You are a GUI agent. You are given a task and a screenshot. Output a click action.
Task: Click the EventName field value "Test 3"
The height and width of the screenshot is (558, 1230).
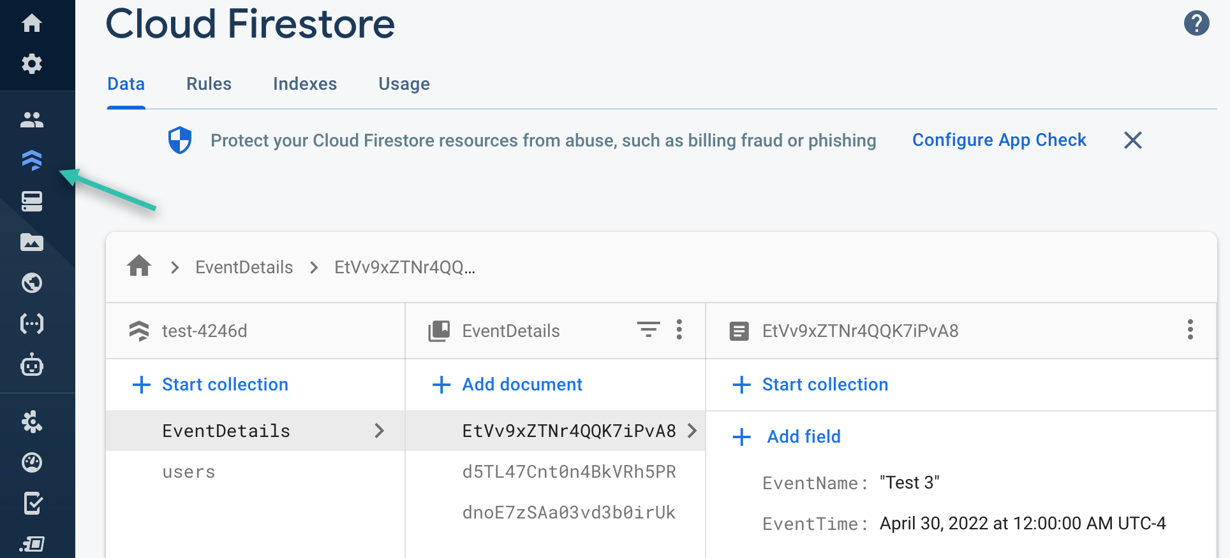(909, 483)
